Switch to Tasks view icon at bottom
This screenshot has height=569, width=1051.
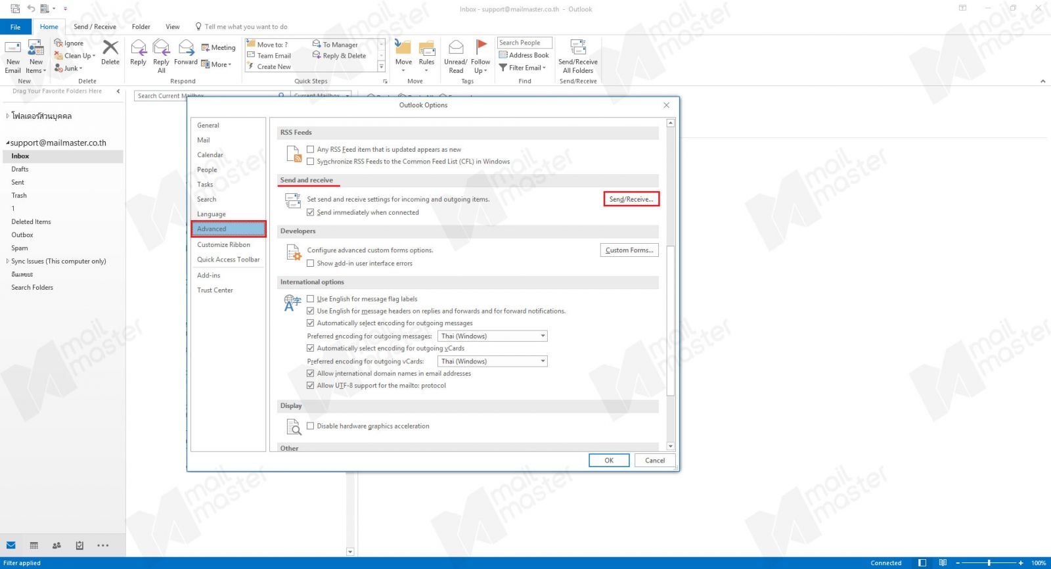click(x=79, y=545)
